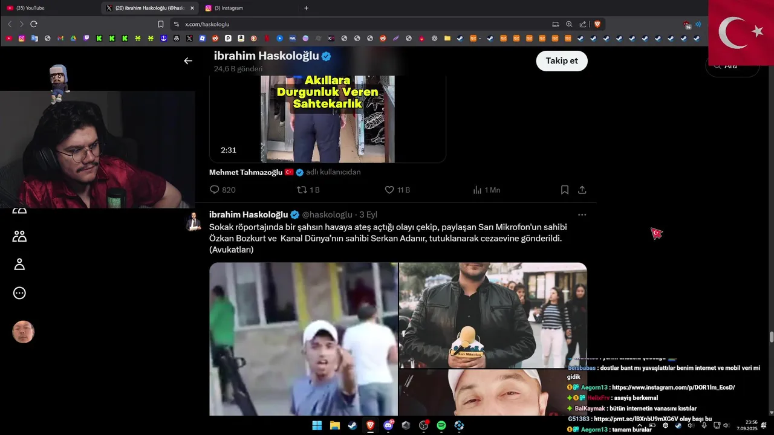Open the X bookmark icon

click(189, 38)
